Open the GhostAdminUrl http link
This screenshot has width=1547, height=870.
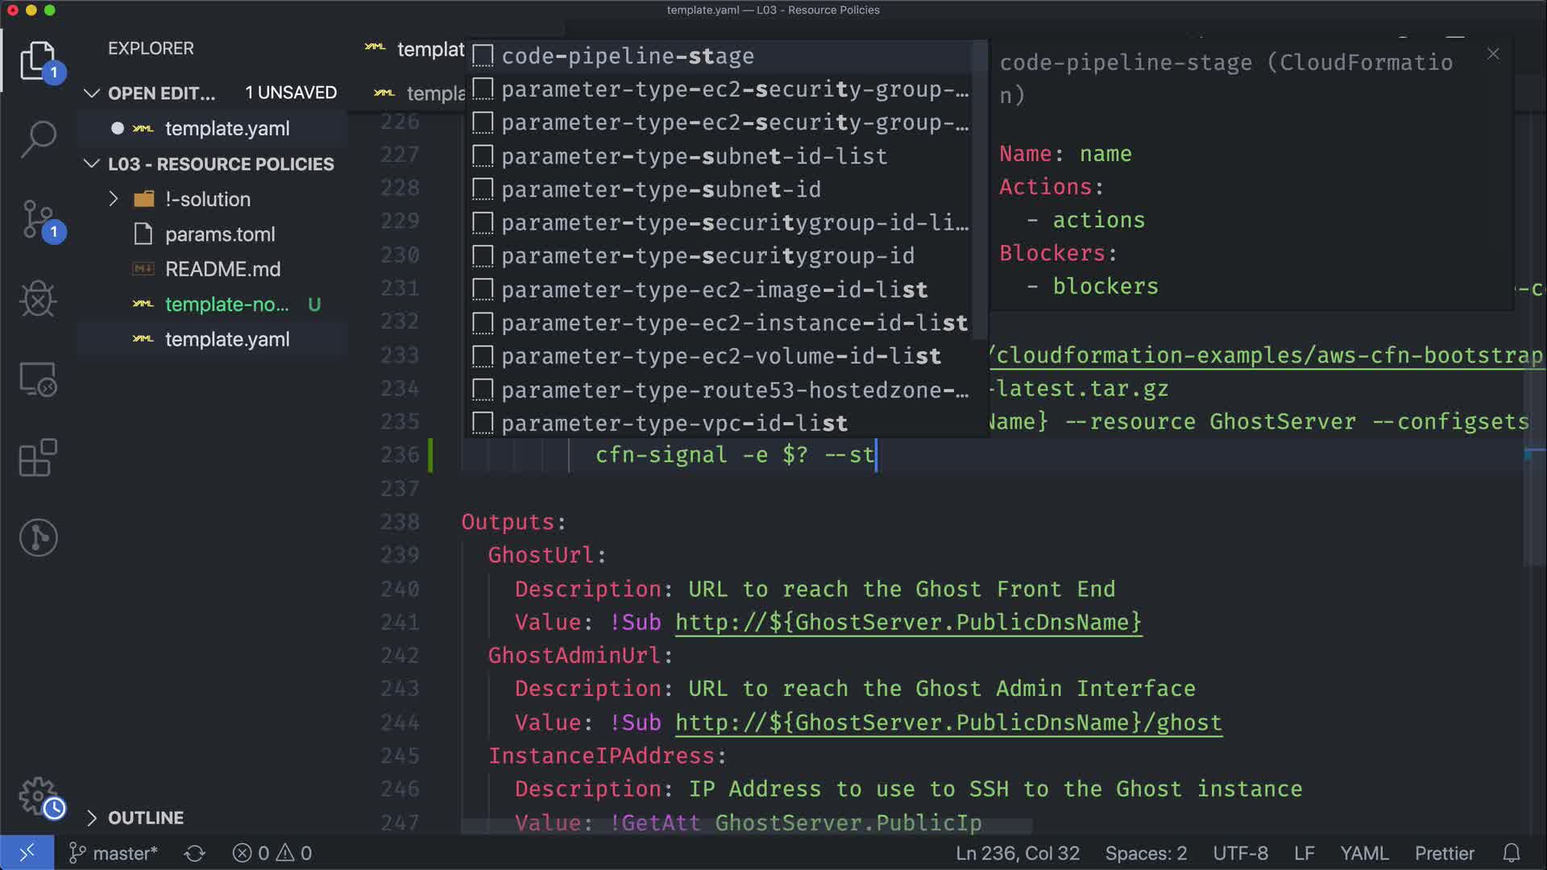948,723
